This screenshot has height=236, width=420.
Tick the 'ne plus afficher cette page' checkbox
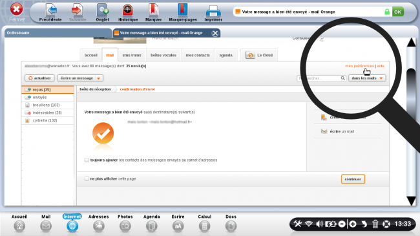tap(87, 178)
